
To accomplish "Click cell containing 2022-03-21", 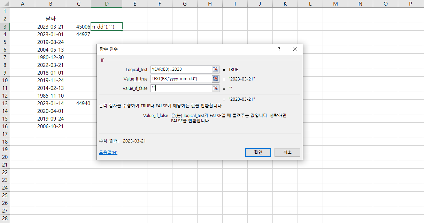I will (x=51, y=65).
